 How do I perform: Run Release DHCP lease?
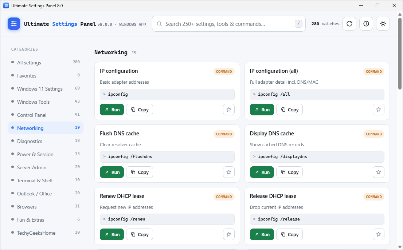coord(262,234)
